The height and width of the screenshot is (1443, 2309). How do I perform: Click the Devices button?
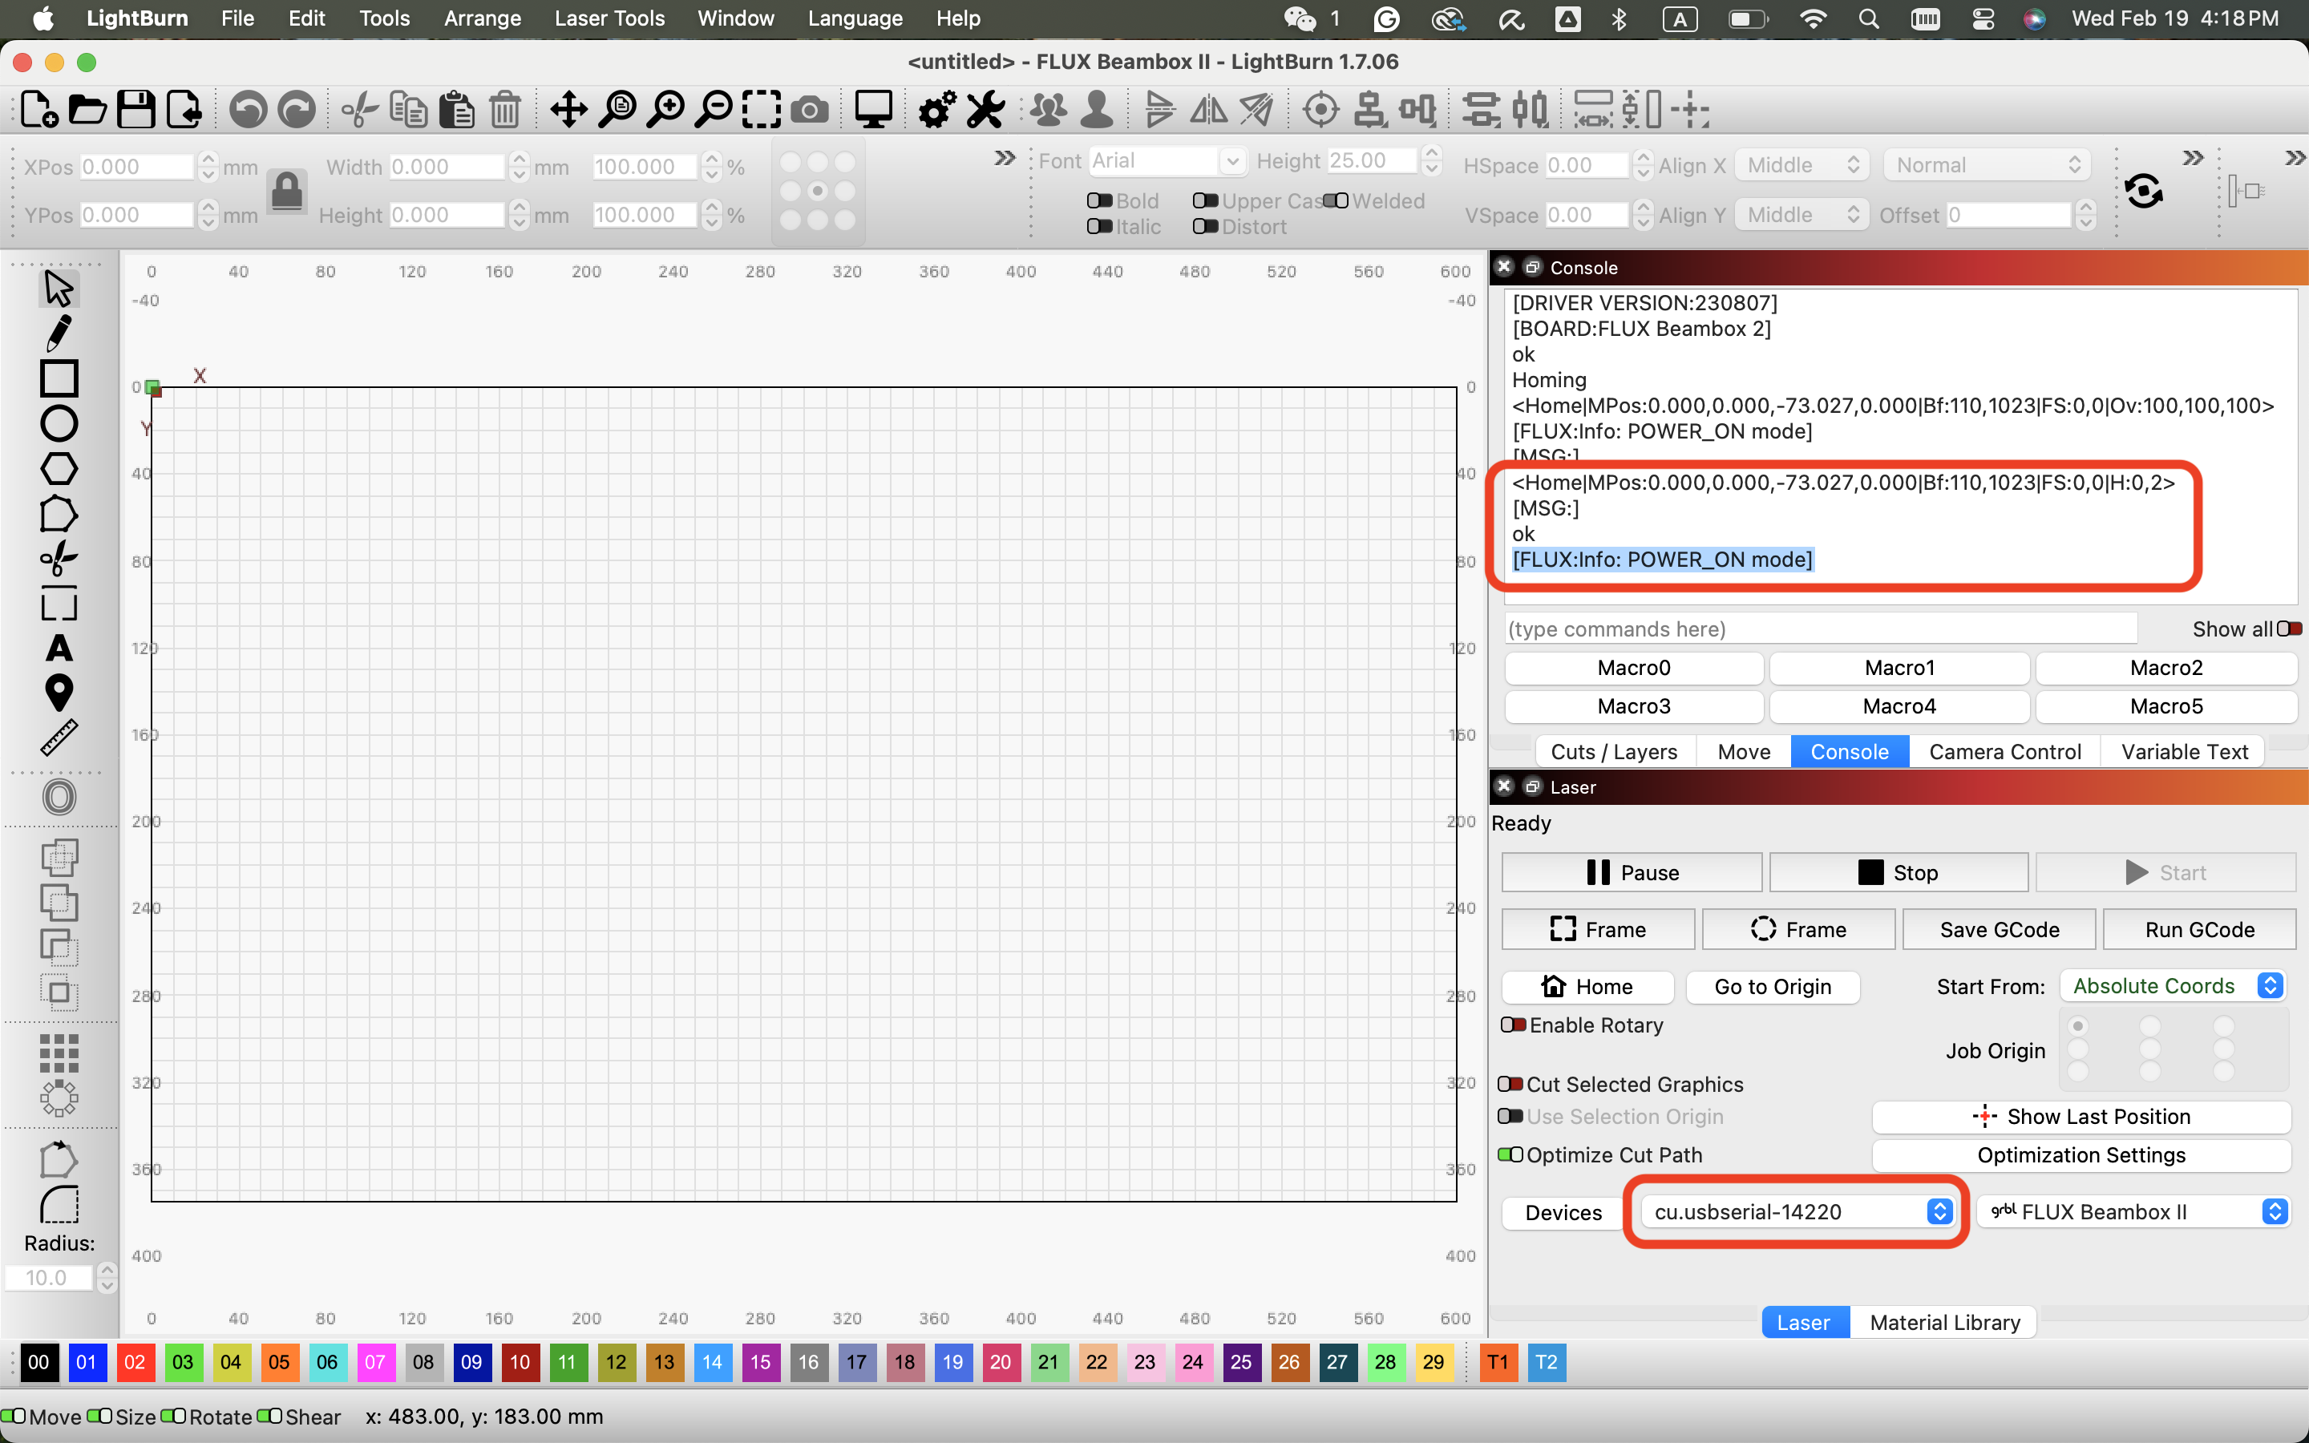point(1563,1212)
